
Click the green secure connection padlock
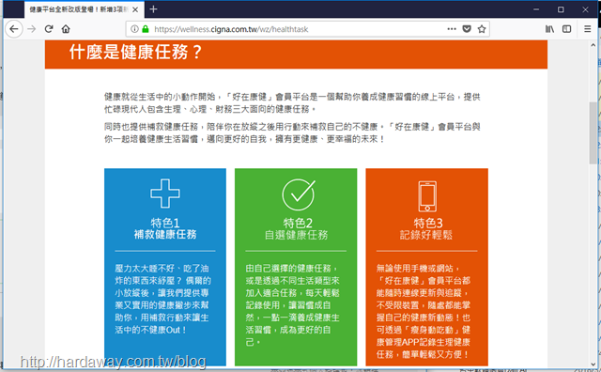(146, 29)
